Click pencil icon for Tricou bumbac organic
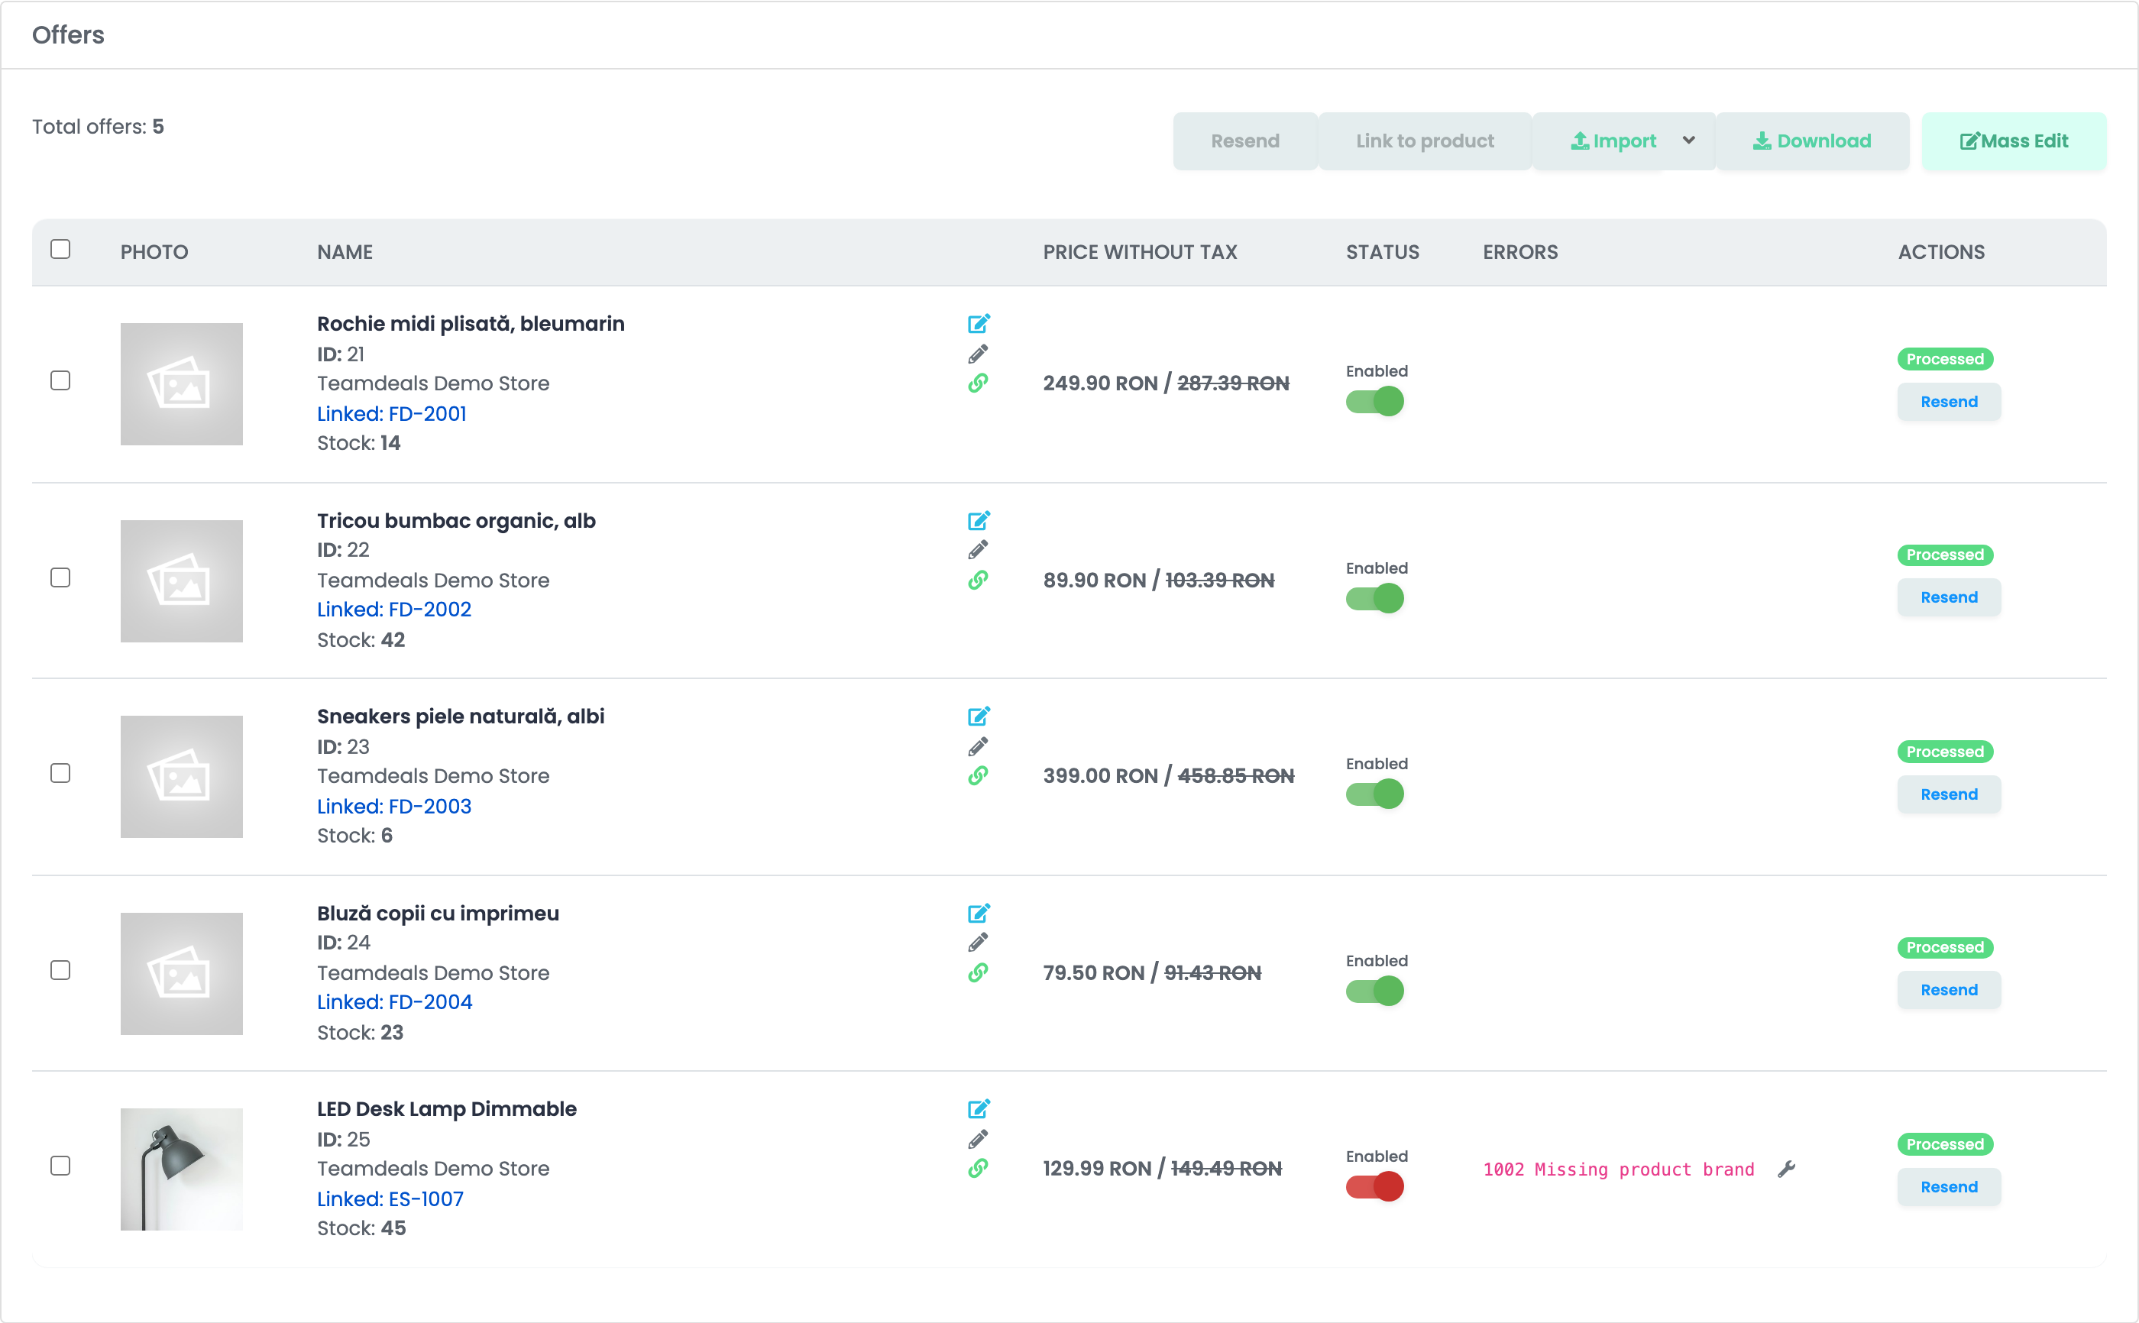The height and width of the screenshot is (1323, 2139). 978,549
